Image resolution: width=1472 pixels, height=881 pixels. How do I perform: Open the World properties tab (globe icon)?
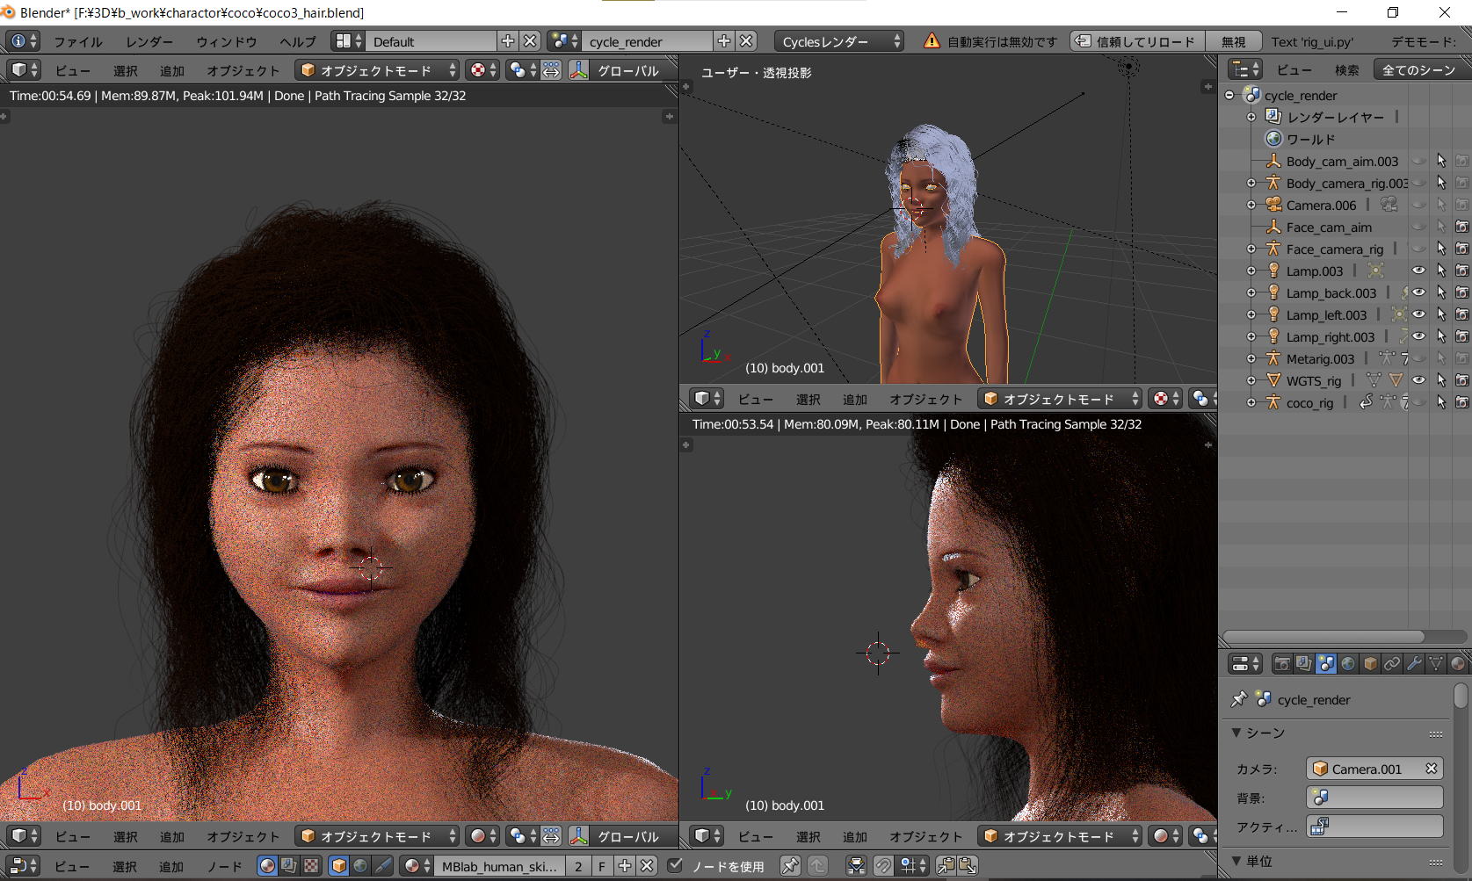point(1348,664)
